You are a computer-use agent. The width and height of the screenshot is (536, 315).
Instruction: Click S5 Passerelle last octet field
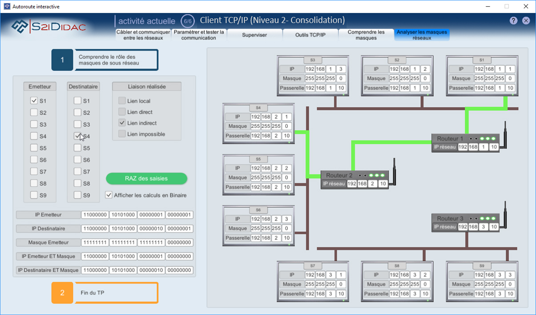pos(286,187)
